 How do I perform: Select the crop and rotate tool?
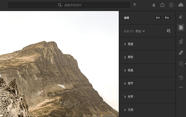(181, 42)
